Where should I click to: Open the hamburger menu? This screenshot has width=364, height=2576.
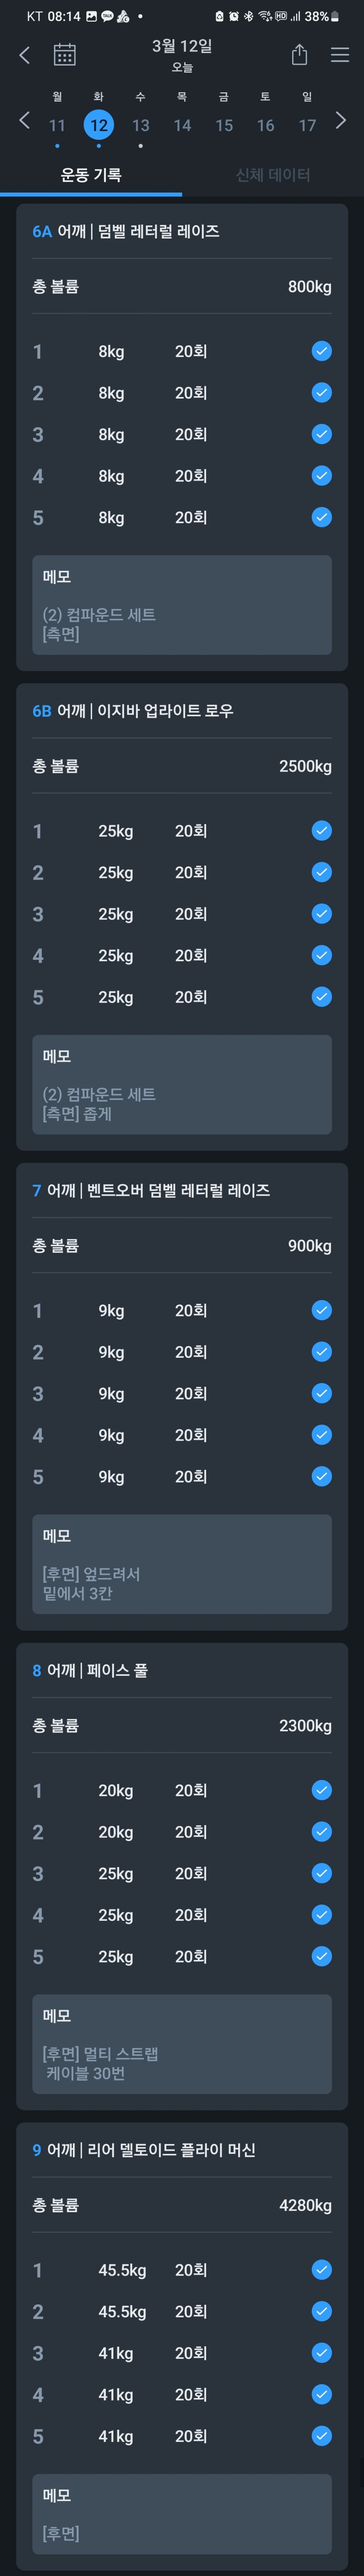coord(340,55)
